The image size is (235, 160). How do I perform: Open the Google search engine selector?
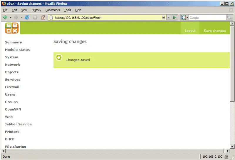click(x=184, y=18)
